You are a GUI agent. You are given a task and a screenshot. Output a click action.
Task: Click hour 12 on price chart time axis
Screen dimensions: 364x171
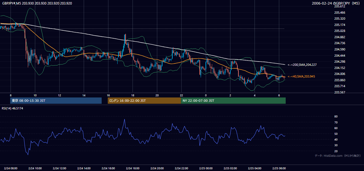tap(60, 95)
